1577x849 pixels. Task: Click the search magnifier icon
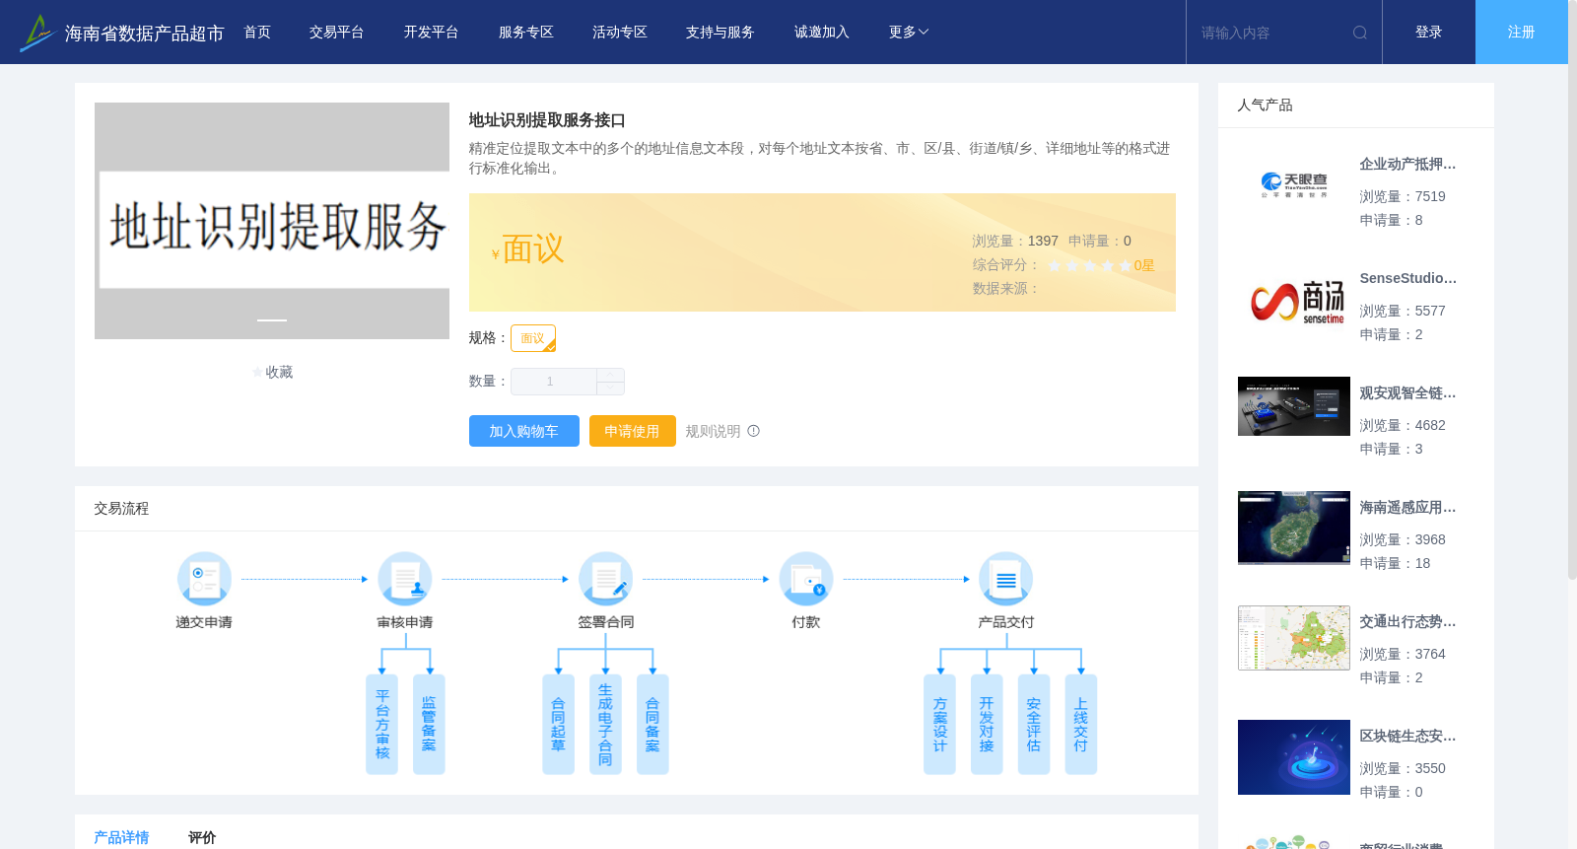[x=1360, y=33]
